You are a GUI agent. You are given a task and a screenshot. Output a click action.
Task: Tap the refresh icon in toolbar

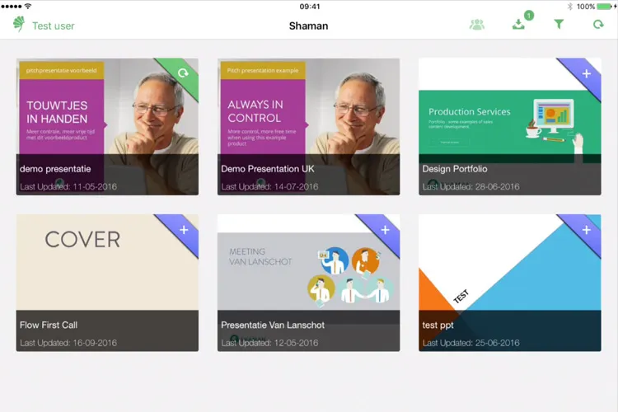(598, 25)
